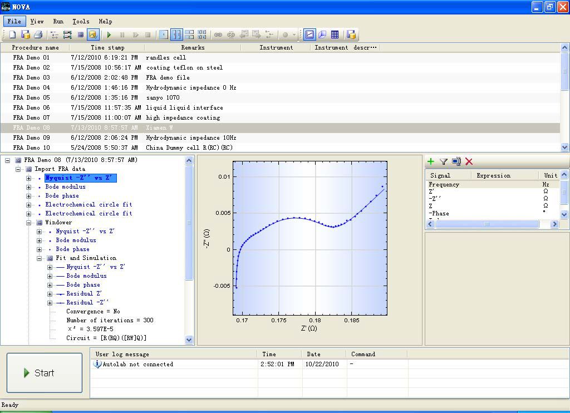
Task: Open the View menu
Action: coord(37,21)
